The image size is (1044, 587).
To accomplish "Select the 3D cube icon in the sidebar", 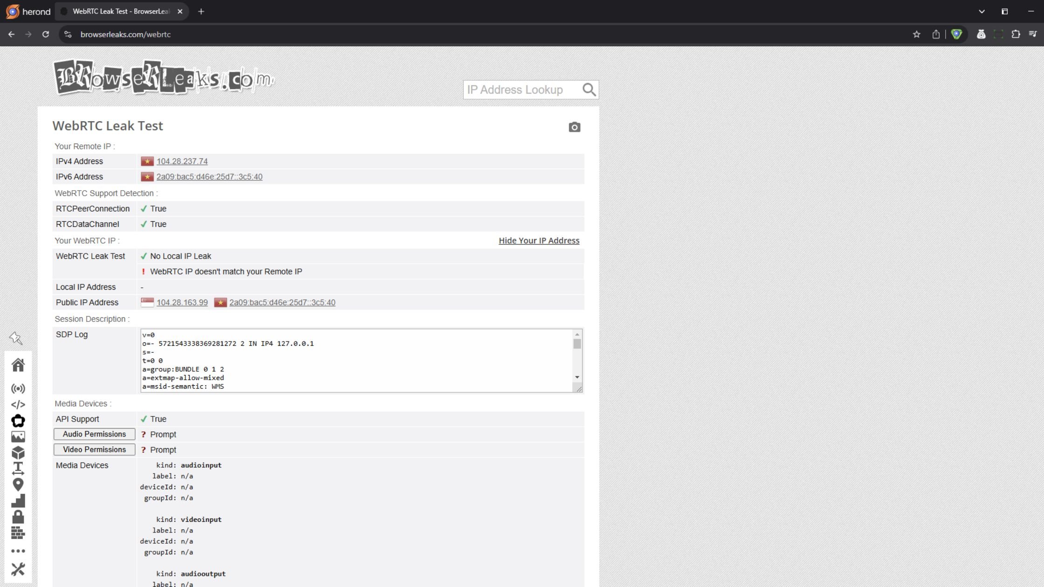I will (18, 452).
